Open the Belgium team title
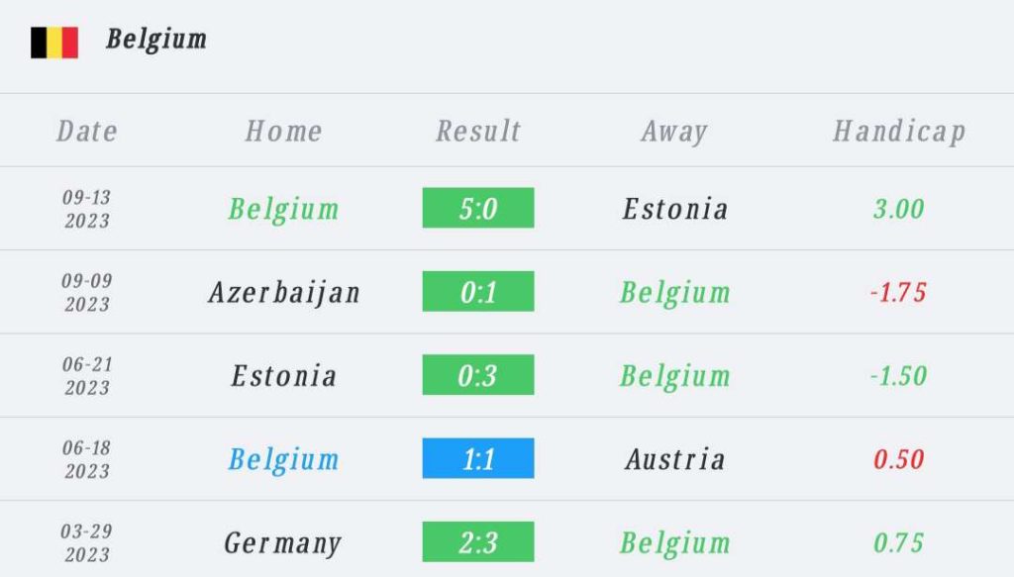Image resolution: width=1014 pixels, height=577 pixels. [x=156, y=40]
